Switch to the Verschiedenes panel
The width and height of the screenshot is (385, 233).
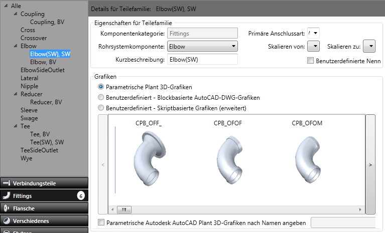pos(44,220)
